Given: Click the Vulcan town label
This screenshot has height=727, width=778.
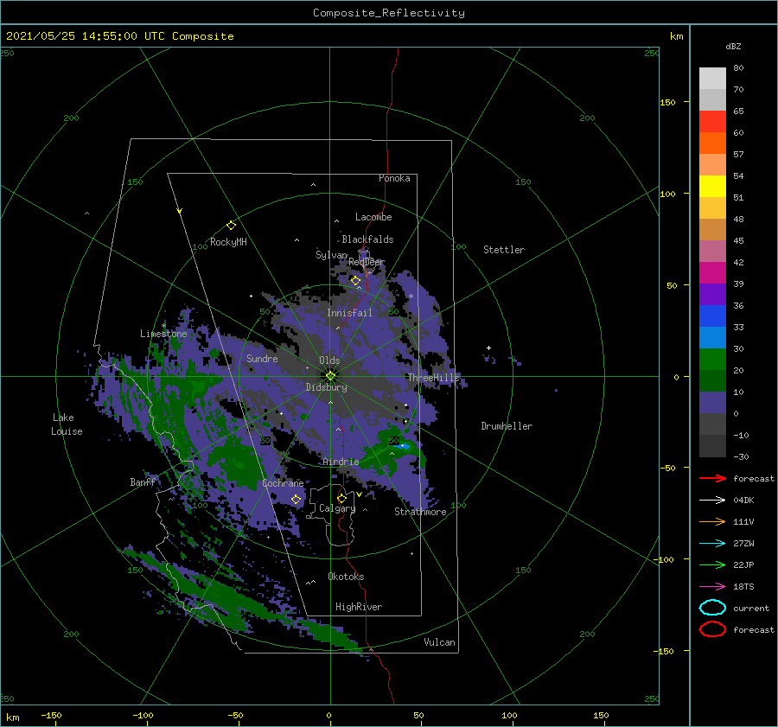Looking at the screenshot, I should point(439,642).
